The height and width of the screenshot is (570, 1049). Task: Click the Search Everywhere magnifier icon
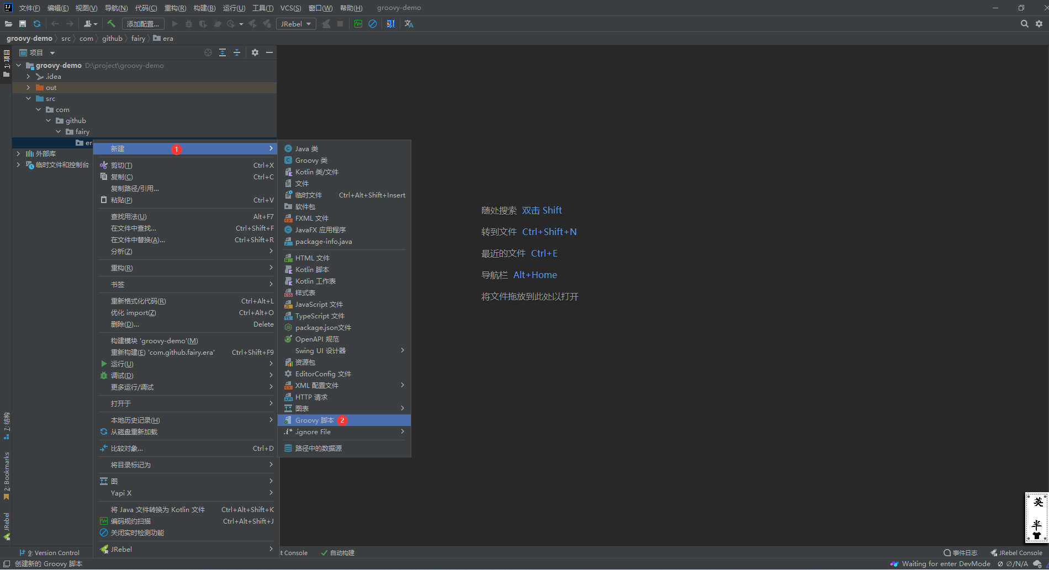(x=1025, y=24)
